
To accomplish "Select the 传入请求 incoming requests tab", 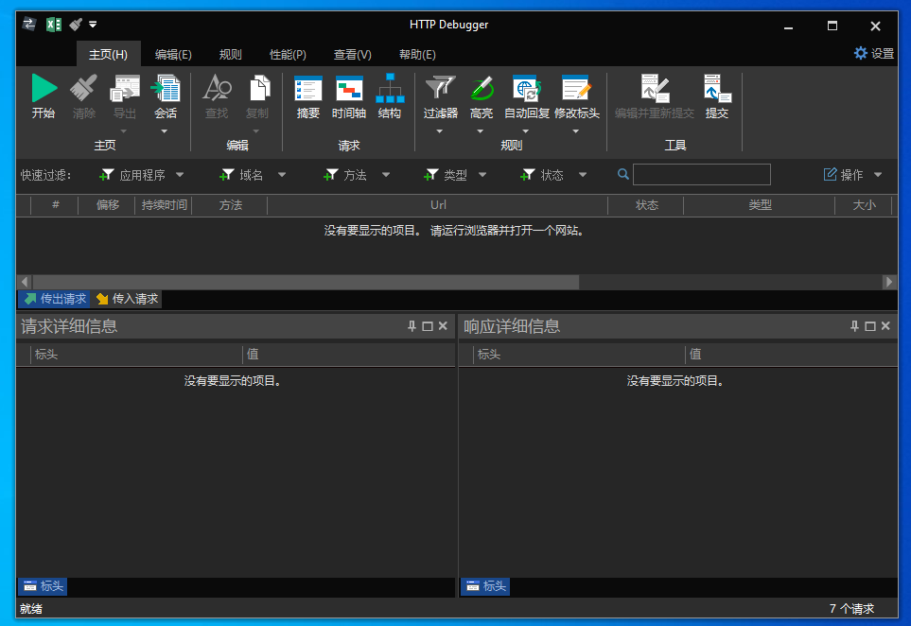I will 127,299.
